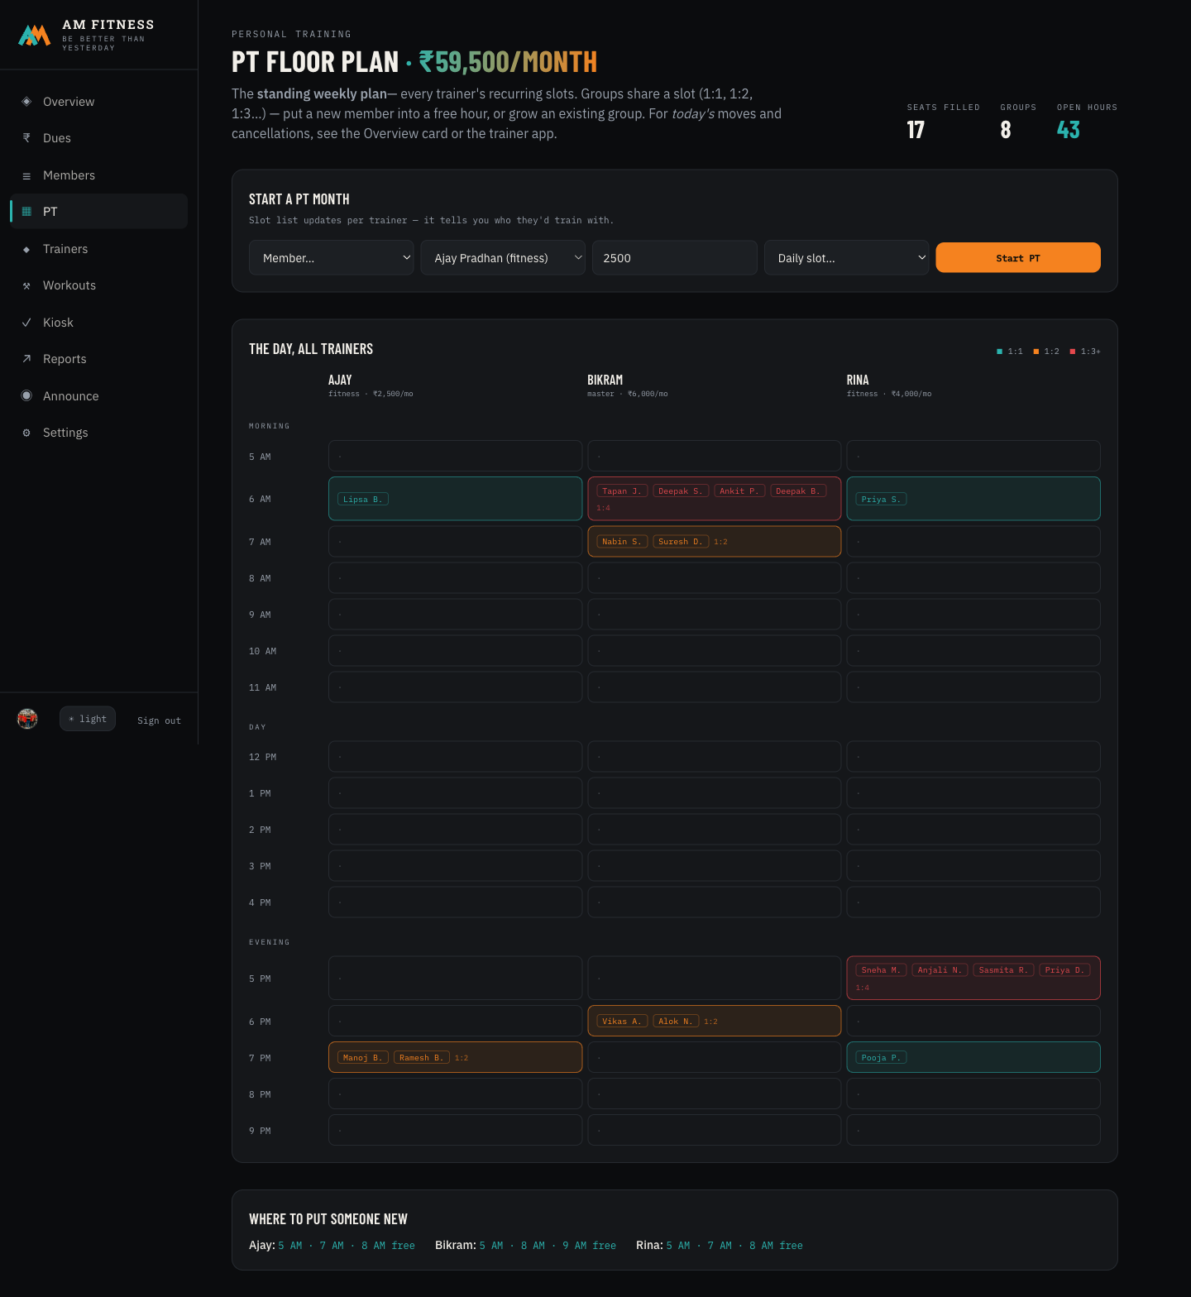The image size is (1191, 1297).
Task: Click the gear icon beside Settings
Action: coord(26,433)
